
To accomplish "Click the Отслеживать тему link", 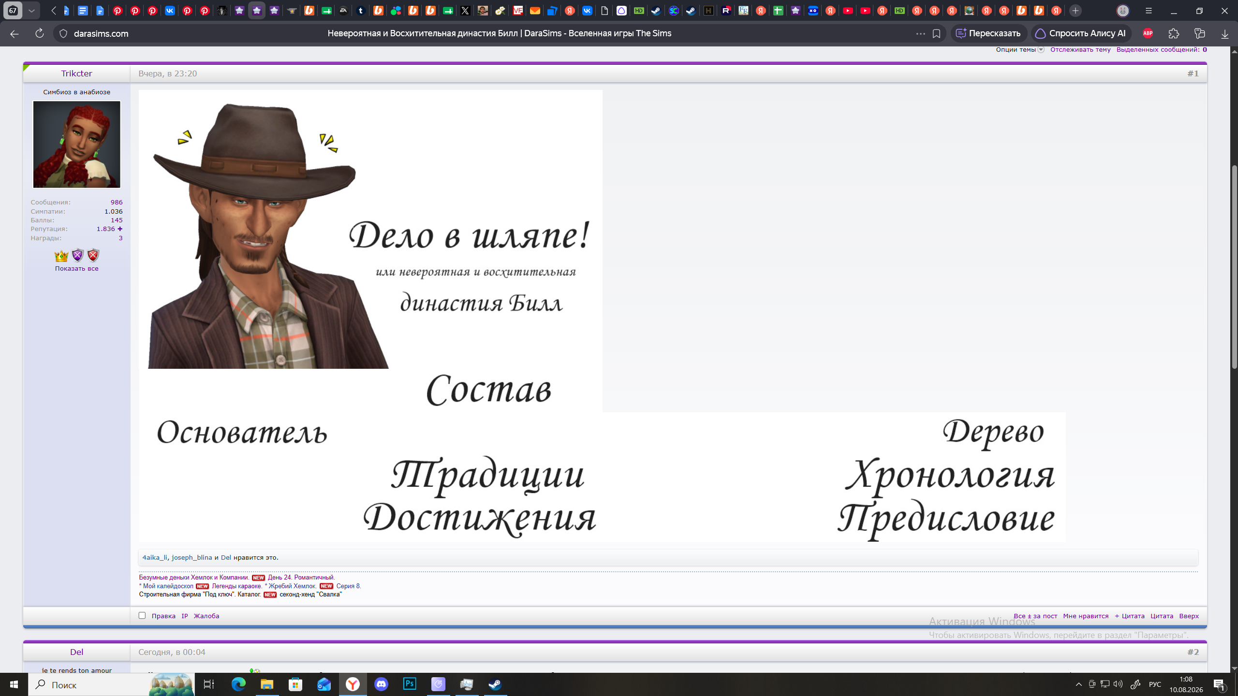I will coord(1080,49).
